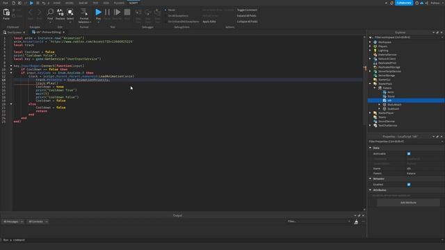The height and width of the screenshot is (250, 445).
Task: Click the Format Selection icon
Action: 84,12
